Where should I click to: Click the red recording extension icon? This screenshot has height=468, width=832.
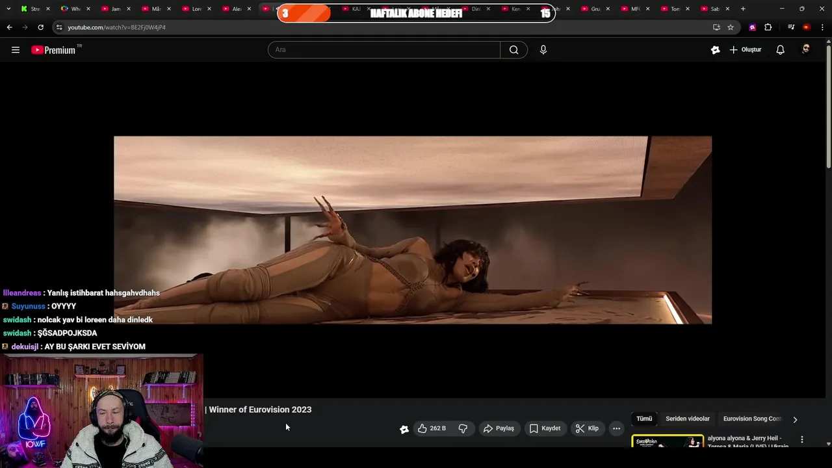(807, 27)
